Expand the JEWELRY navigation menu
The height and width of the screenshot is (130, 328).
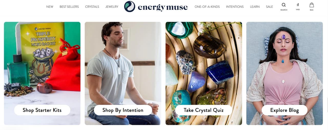tap(112, 7)
